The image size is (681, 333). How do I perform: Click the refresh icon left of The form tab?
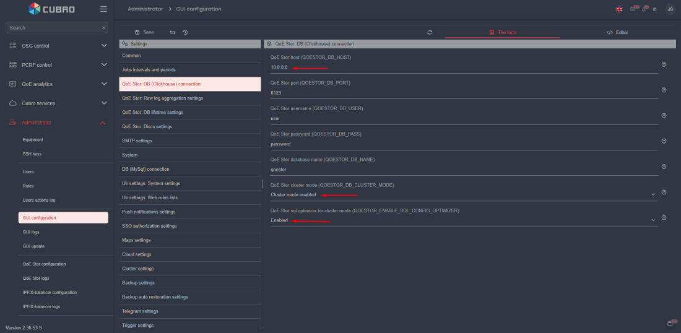pos(430,32)
